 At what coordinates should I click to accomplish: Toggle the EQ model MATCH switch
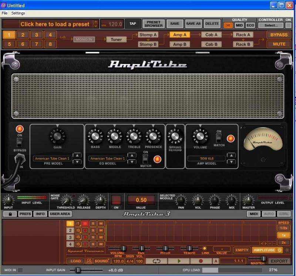[x=145, y=158]
